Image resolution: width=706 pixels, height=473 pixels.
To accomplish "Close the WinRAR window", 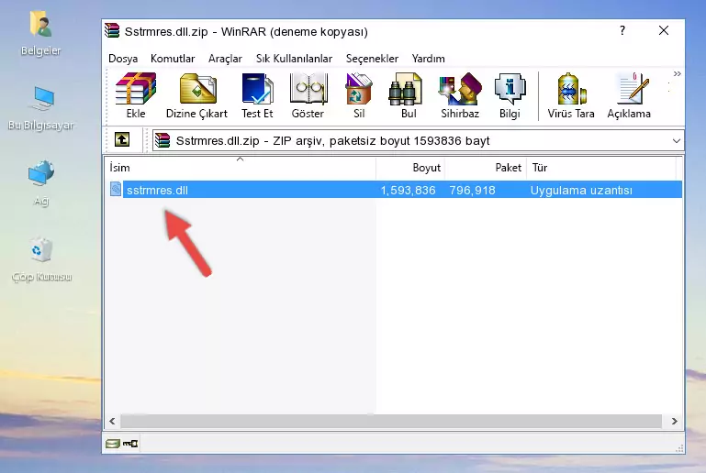I will point(663,30).
